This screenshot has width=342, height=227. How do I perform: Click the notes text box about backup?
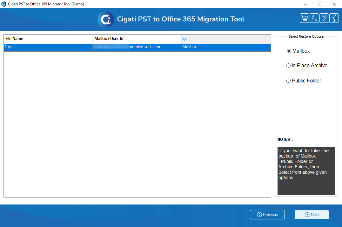306,171
